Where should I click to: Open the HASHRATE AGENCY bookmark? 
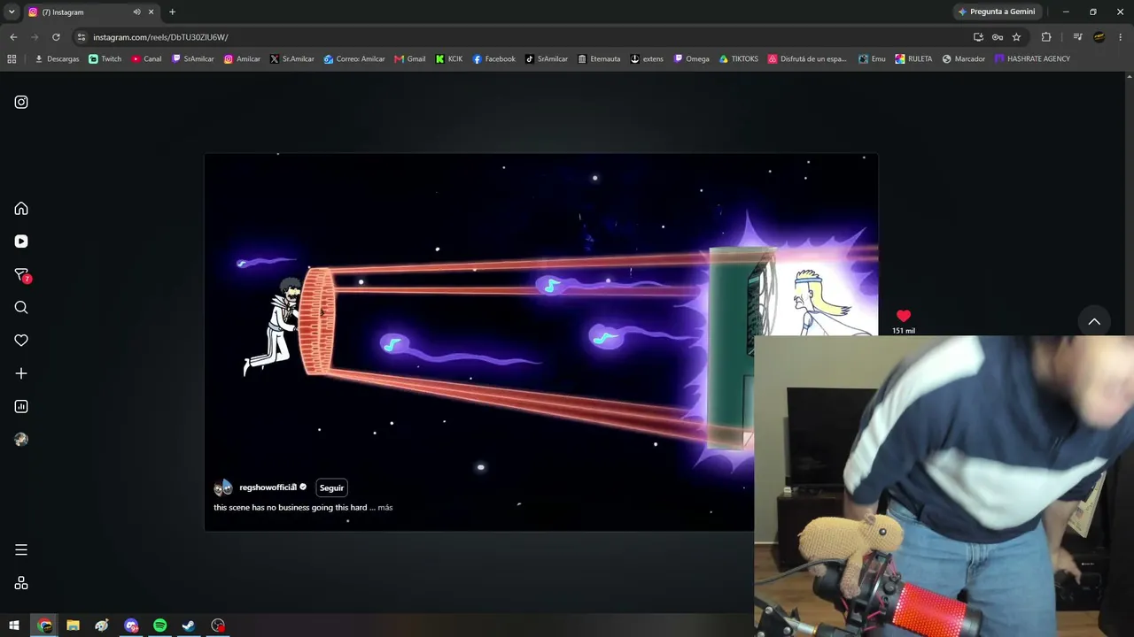pyautogui.click(x=1032, y=59)
